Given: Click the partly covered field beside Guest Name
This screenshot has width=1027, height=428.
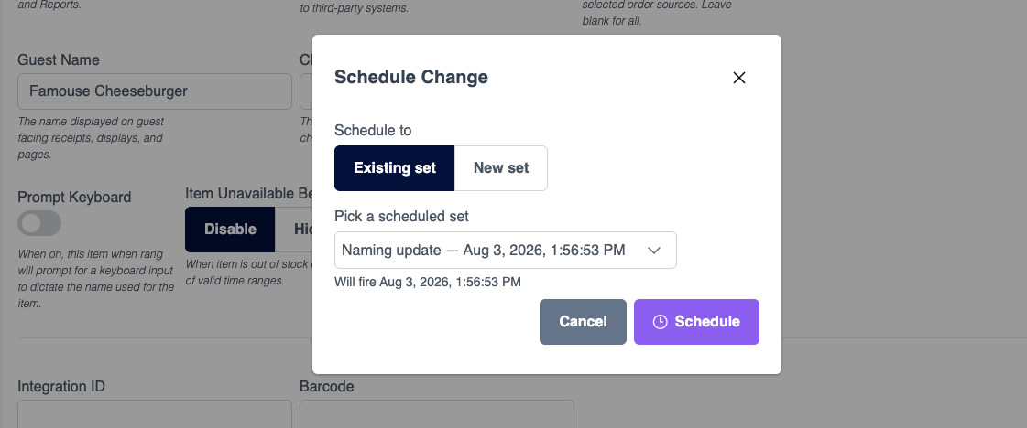Looking at the screenshot, I should [306, 91].
